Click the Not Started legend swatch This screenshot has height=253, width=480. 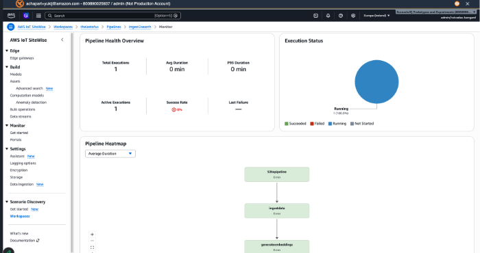tap(352, 124)
